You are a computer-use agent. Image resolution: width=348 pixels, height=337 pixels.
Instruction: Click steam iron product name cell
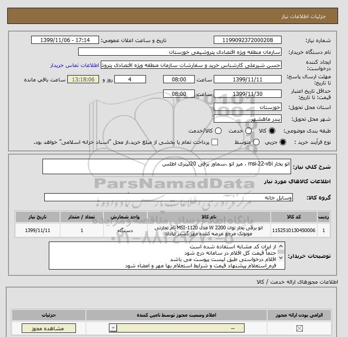[209, 230]
